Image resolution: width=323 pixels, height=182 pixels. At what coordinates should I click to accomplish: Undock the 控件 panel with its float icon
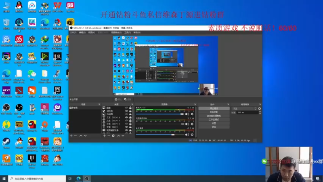click(228, 104)
